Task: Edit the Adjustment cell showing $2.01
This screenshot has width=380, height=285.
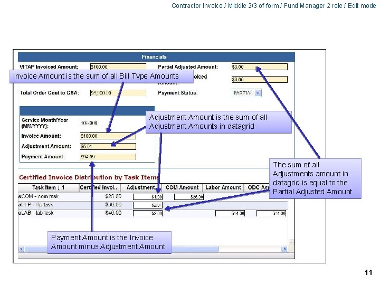Action: [148, 205]
